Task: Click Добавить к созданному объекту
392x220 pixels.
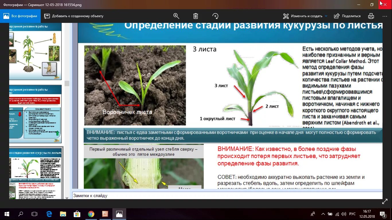Action: pyautogui.click(x=74, y=16)
